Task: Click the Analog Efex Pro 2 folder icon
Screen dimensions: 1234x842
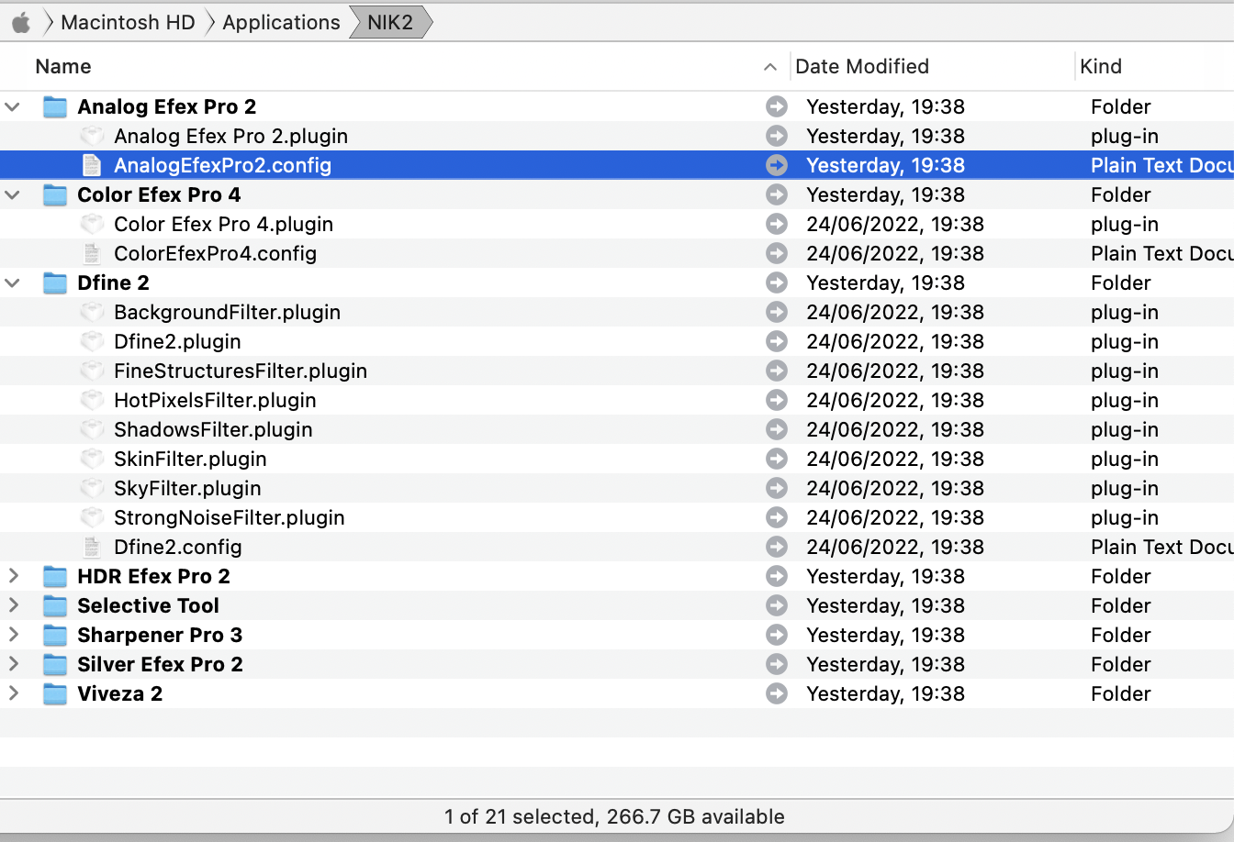Action: tap(55, 106)
